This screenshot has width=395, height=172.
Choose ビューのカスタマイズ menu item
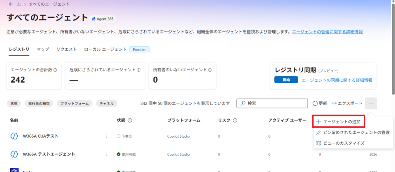tap(353, 143)
